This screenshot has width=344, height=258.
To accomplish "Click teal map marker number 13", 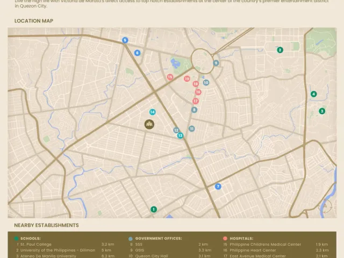I will tap(181, 135).
